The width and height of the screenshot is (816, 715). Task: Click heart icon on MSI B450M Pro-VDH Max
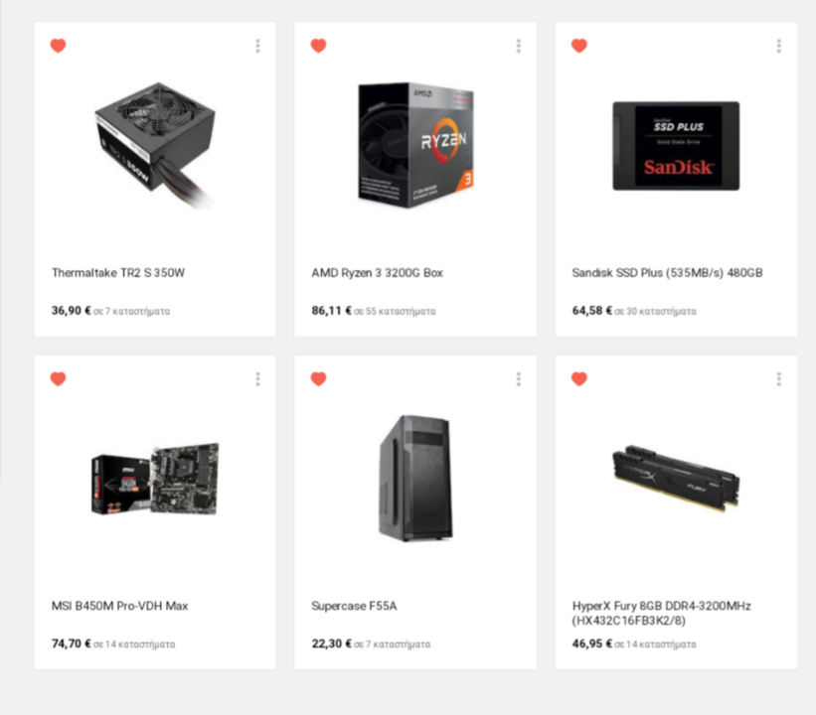tap(59, 378)
